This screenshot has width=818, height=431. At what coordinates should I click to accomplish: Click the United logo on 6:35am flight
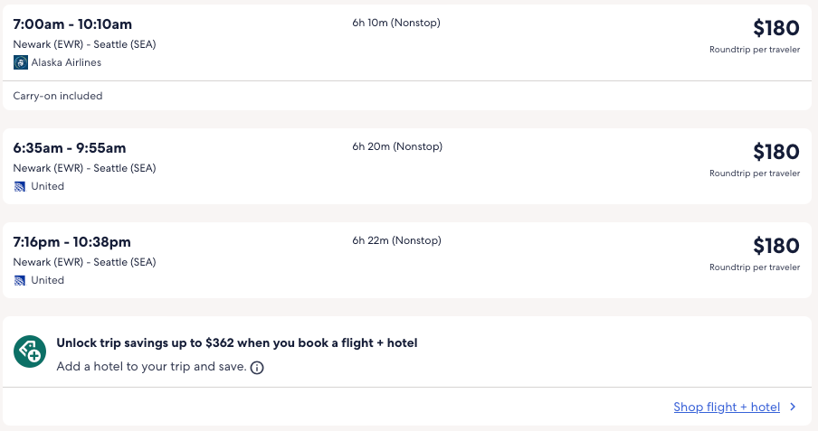pos(20,186)
